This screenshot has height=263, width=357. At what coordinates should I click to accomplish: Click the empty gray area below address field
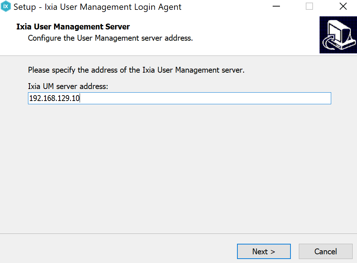pos(178,163)
